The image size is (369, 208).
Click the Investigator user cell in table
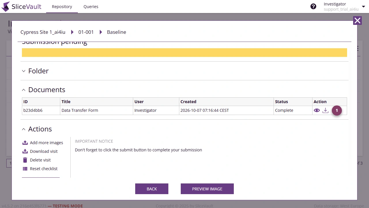tap(156, 110)
